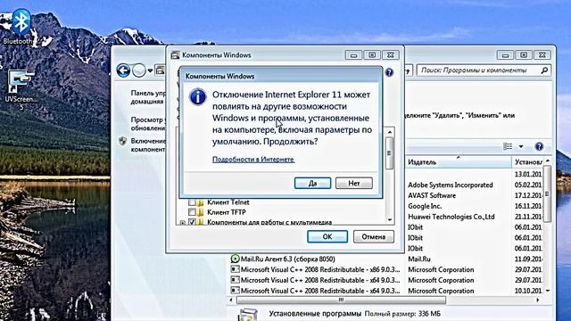Click the Клиент TFTP folder icon

(200, 212)
